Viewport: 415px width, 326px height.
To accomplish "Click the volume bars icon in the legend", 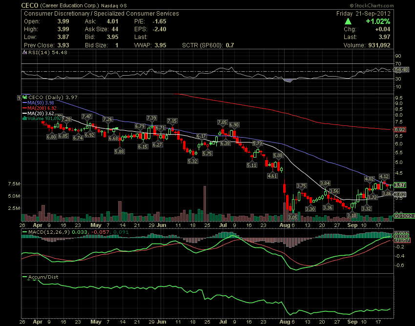I will click(25, 119).
